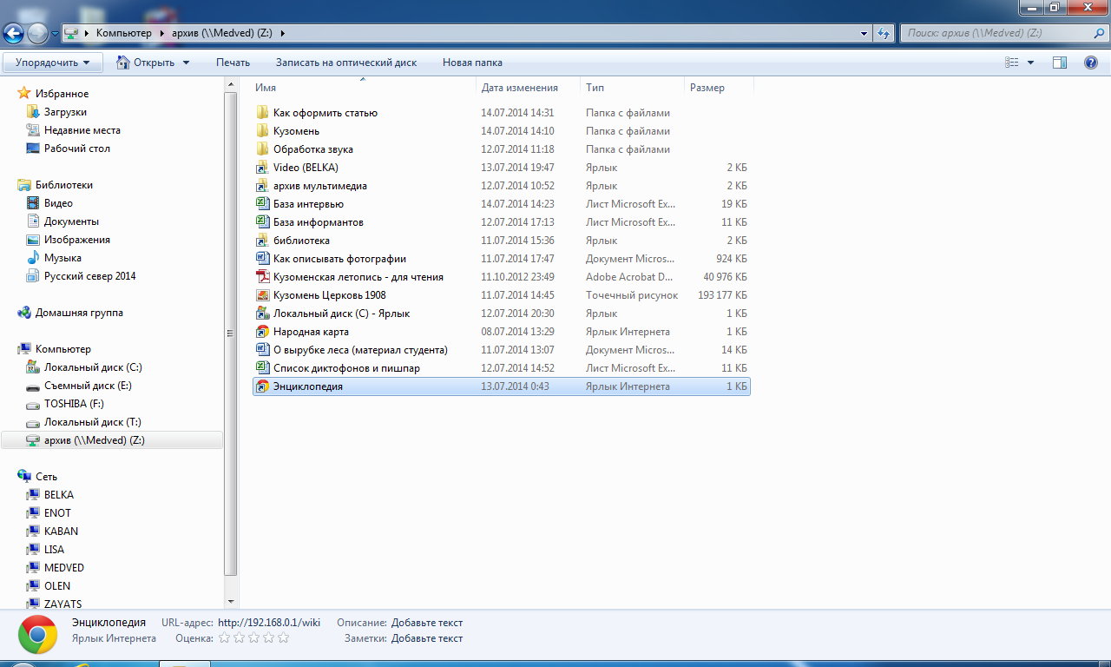The width and height of the screenshot is (1111, 667).
Task: Select the База интервью Excel file icon
Action: [x=262, y=204]
